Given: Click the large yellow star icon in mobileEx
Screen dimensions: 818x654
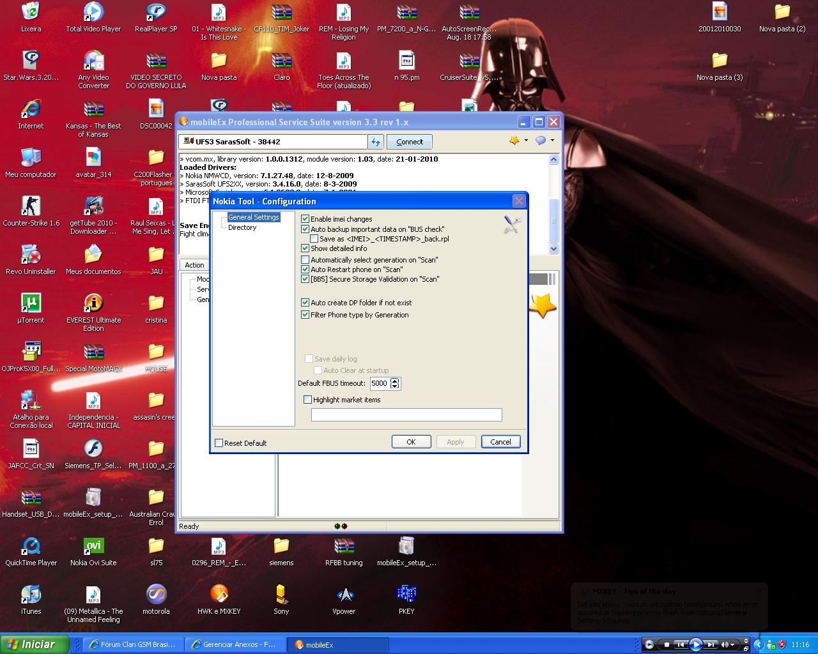Looking at the screenshot, I should 543,306.
